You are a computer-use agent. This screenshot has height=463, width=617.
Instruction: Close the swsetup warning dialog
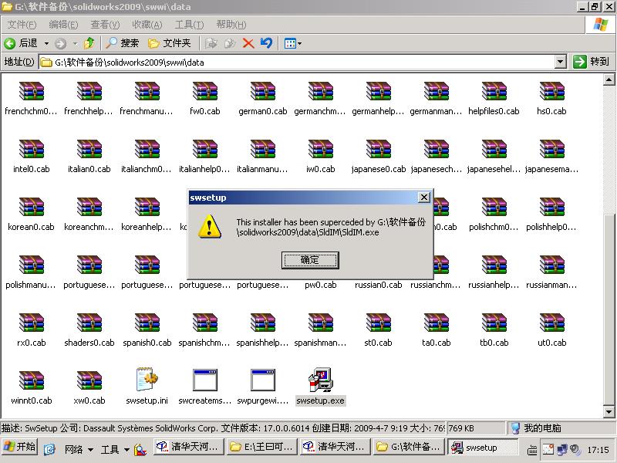[x=423, y=198]
